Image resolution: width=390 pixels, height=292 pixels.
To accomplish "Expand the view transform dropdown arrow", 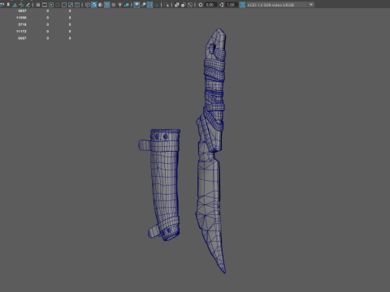I will tap(311, 5).
